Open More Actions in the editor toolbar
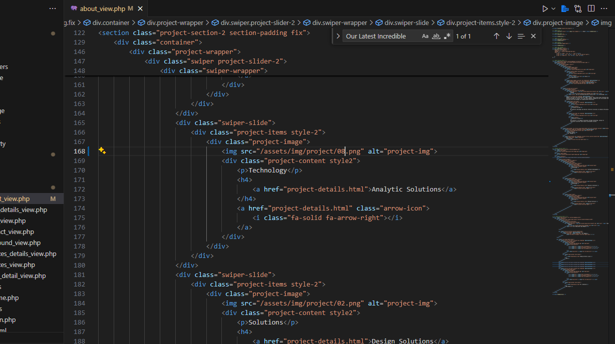The height and width of the screenshot is (344, 615). (x=604, y=8)
